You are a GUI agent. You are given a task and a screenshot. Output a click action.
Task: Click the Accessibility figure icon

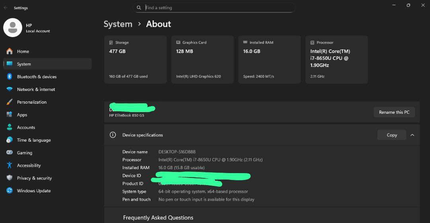point(10,165)
